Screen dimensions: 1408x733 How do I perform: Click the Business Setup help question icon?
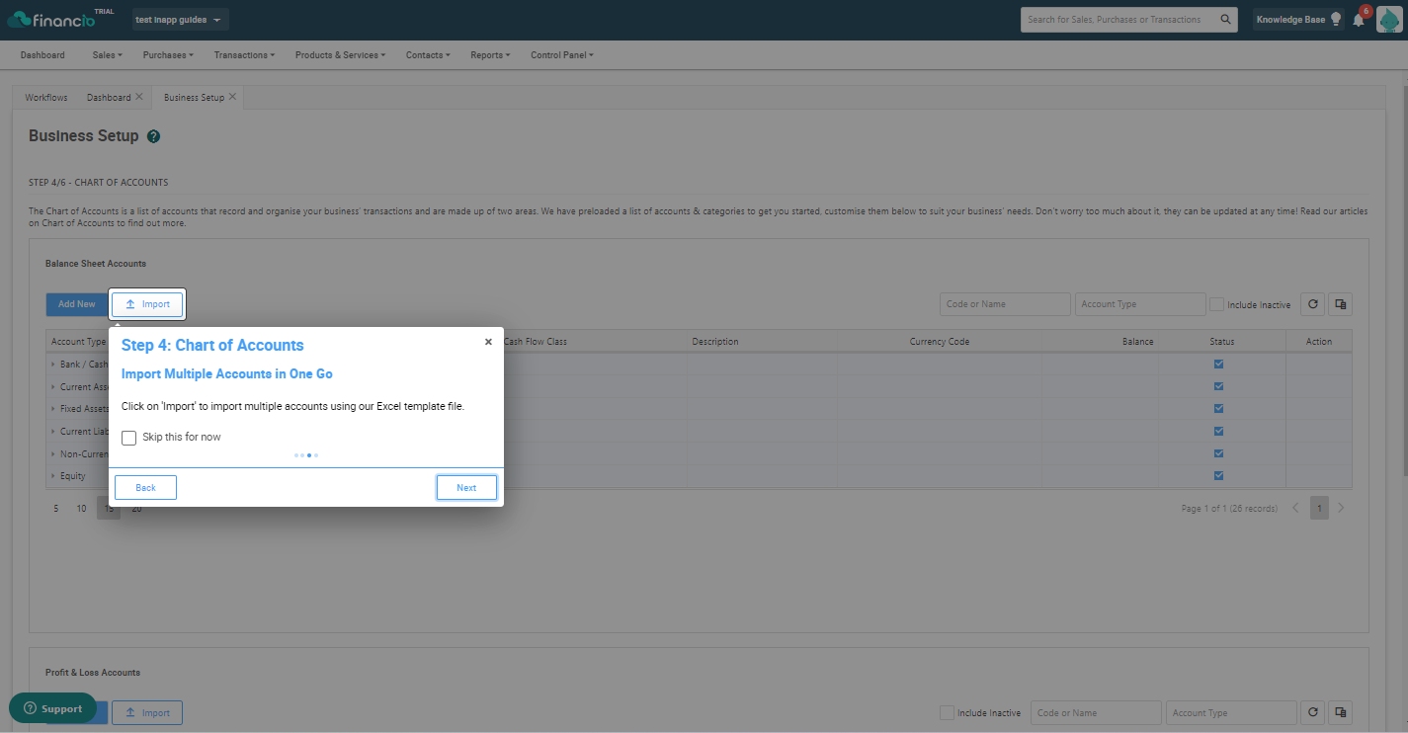(x=153, y=136)
